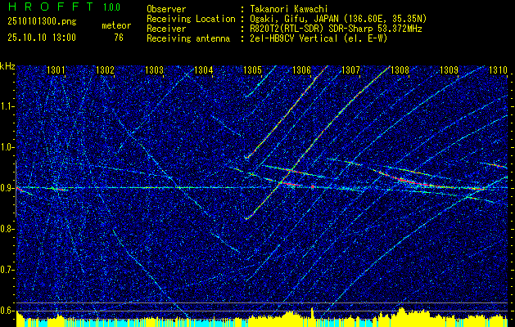Click receiver text R820T2(RTL-SDR) SDR-Sharp 53.372MHz
Viewport: 515px width, 327px height.
tap(337, 29)
